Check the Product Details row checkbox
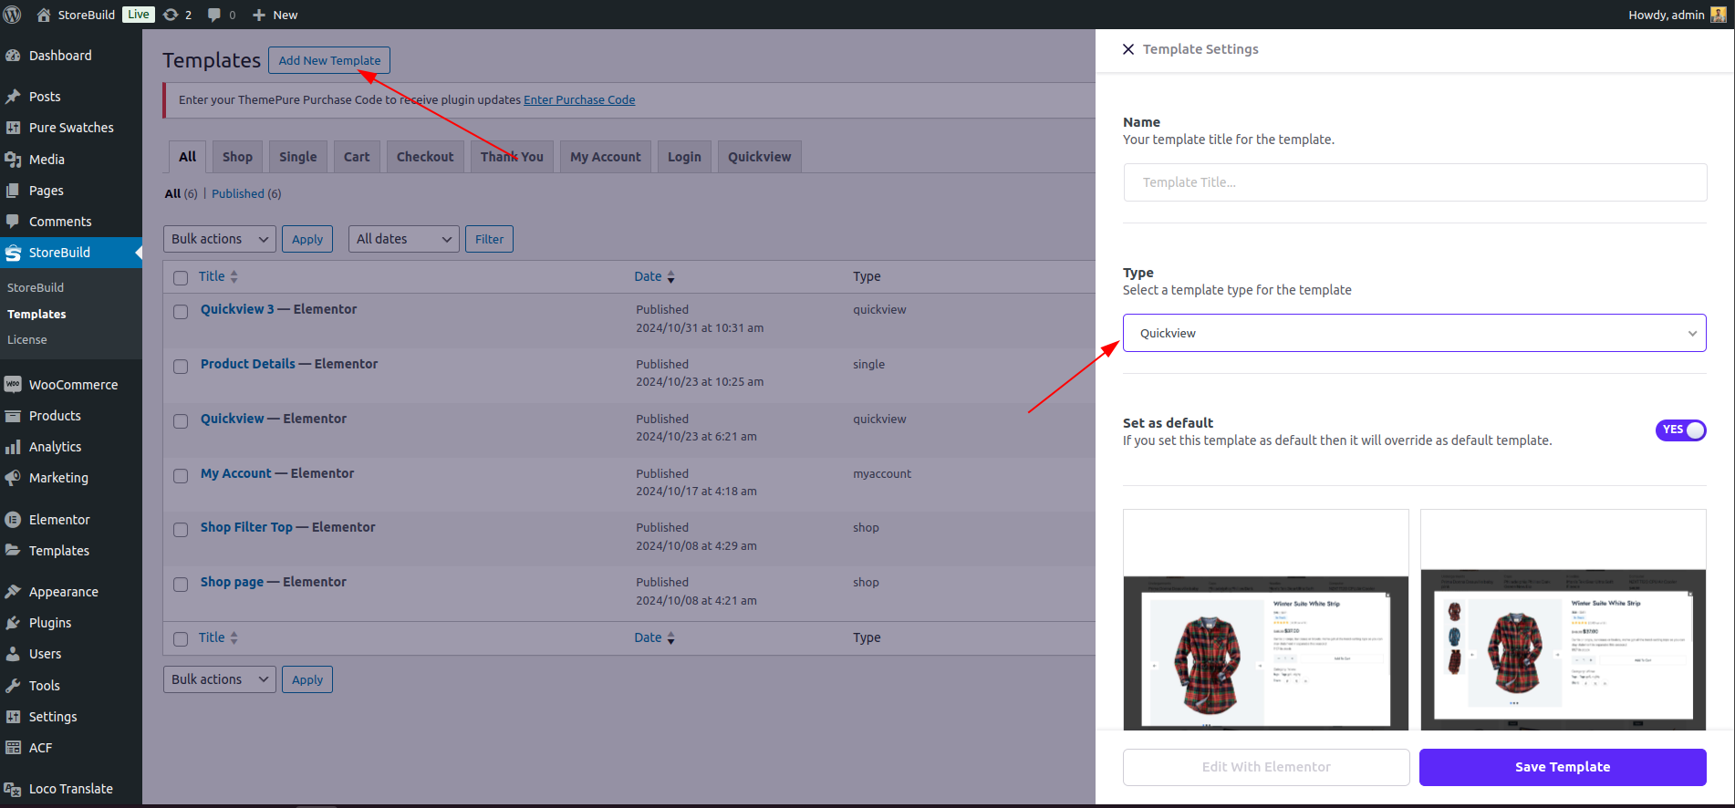 click(x=181, y=367)
